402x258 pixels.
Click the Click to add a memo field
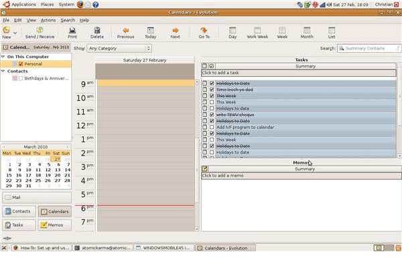click(x=301, y=176)
